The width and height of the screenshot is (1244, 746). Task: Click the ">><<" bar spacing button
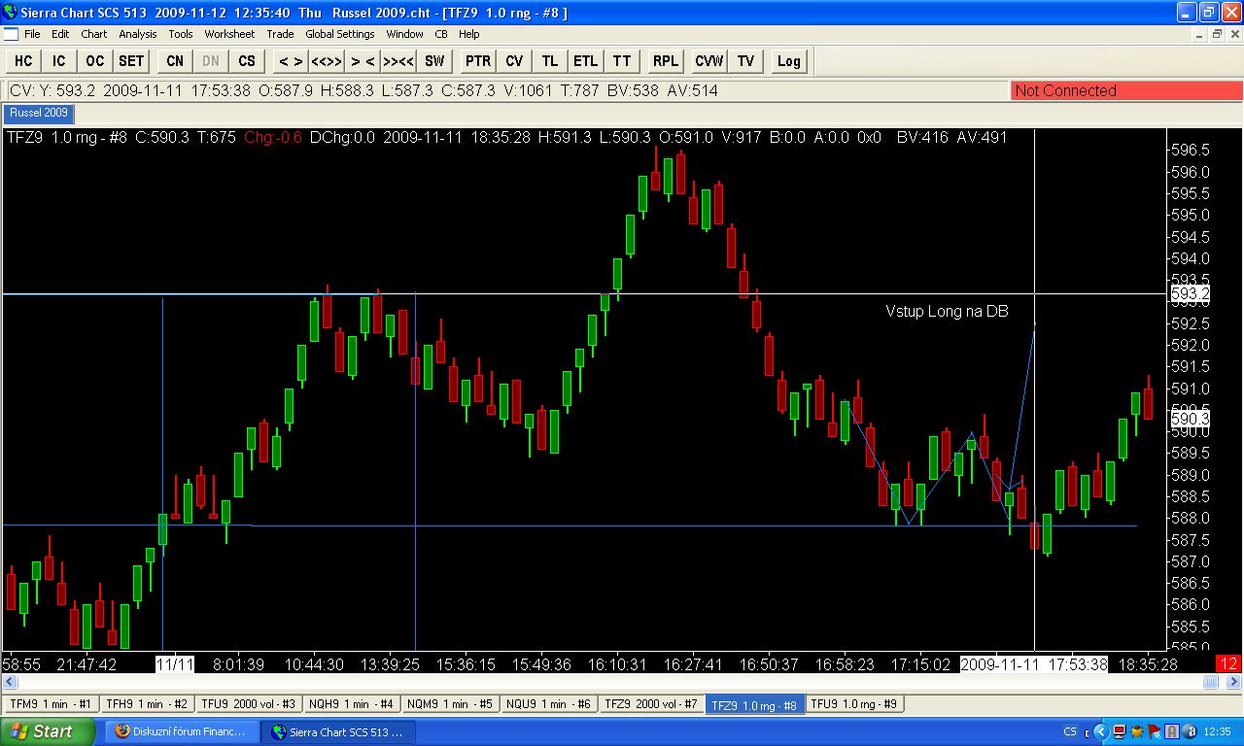click(x=398, y=61)
